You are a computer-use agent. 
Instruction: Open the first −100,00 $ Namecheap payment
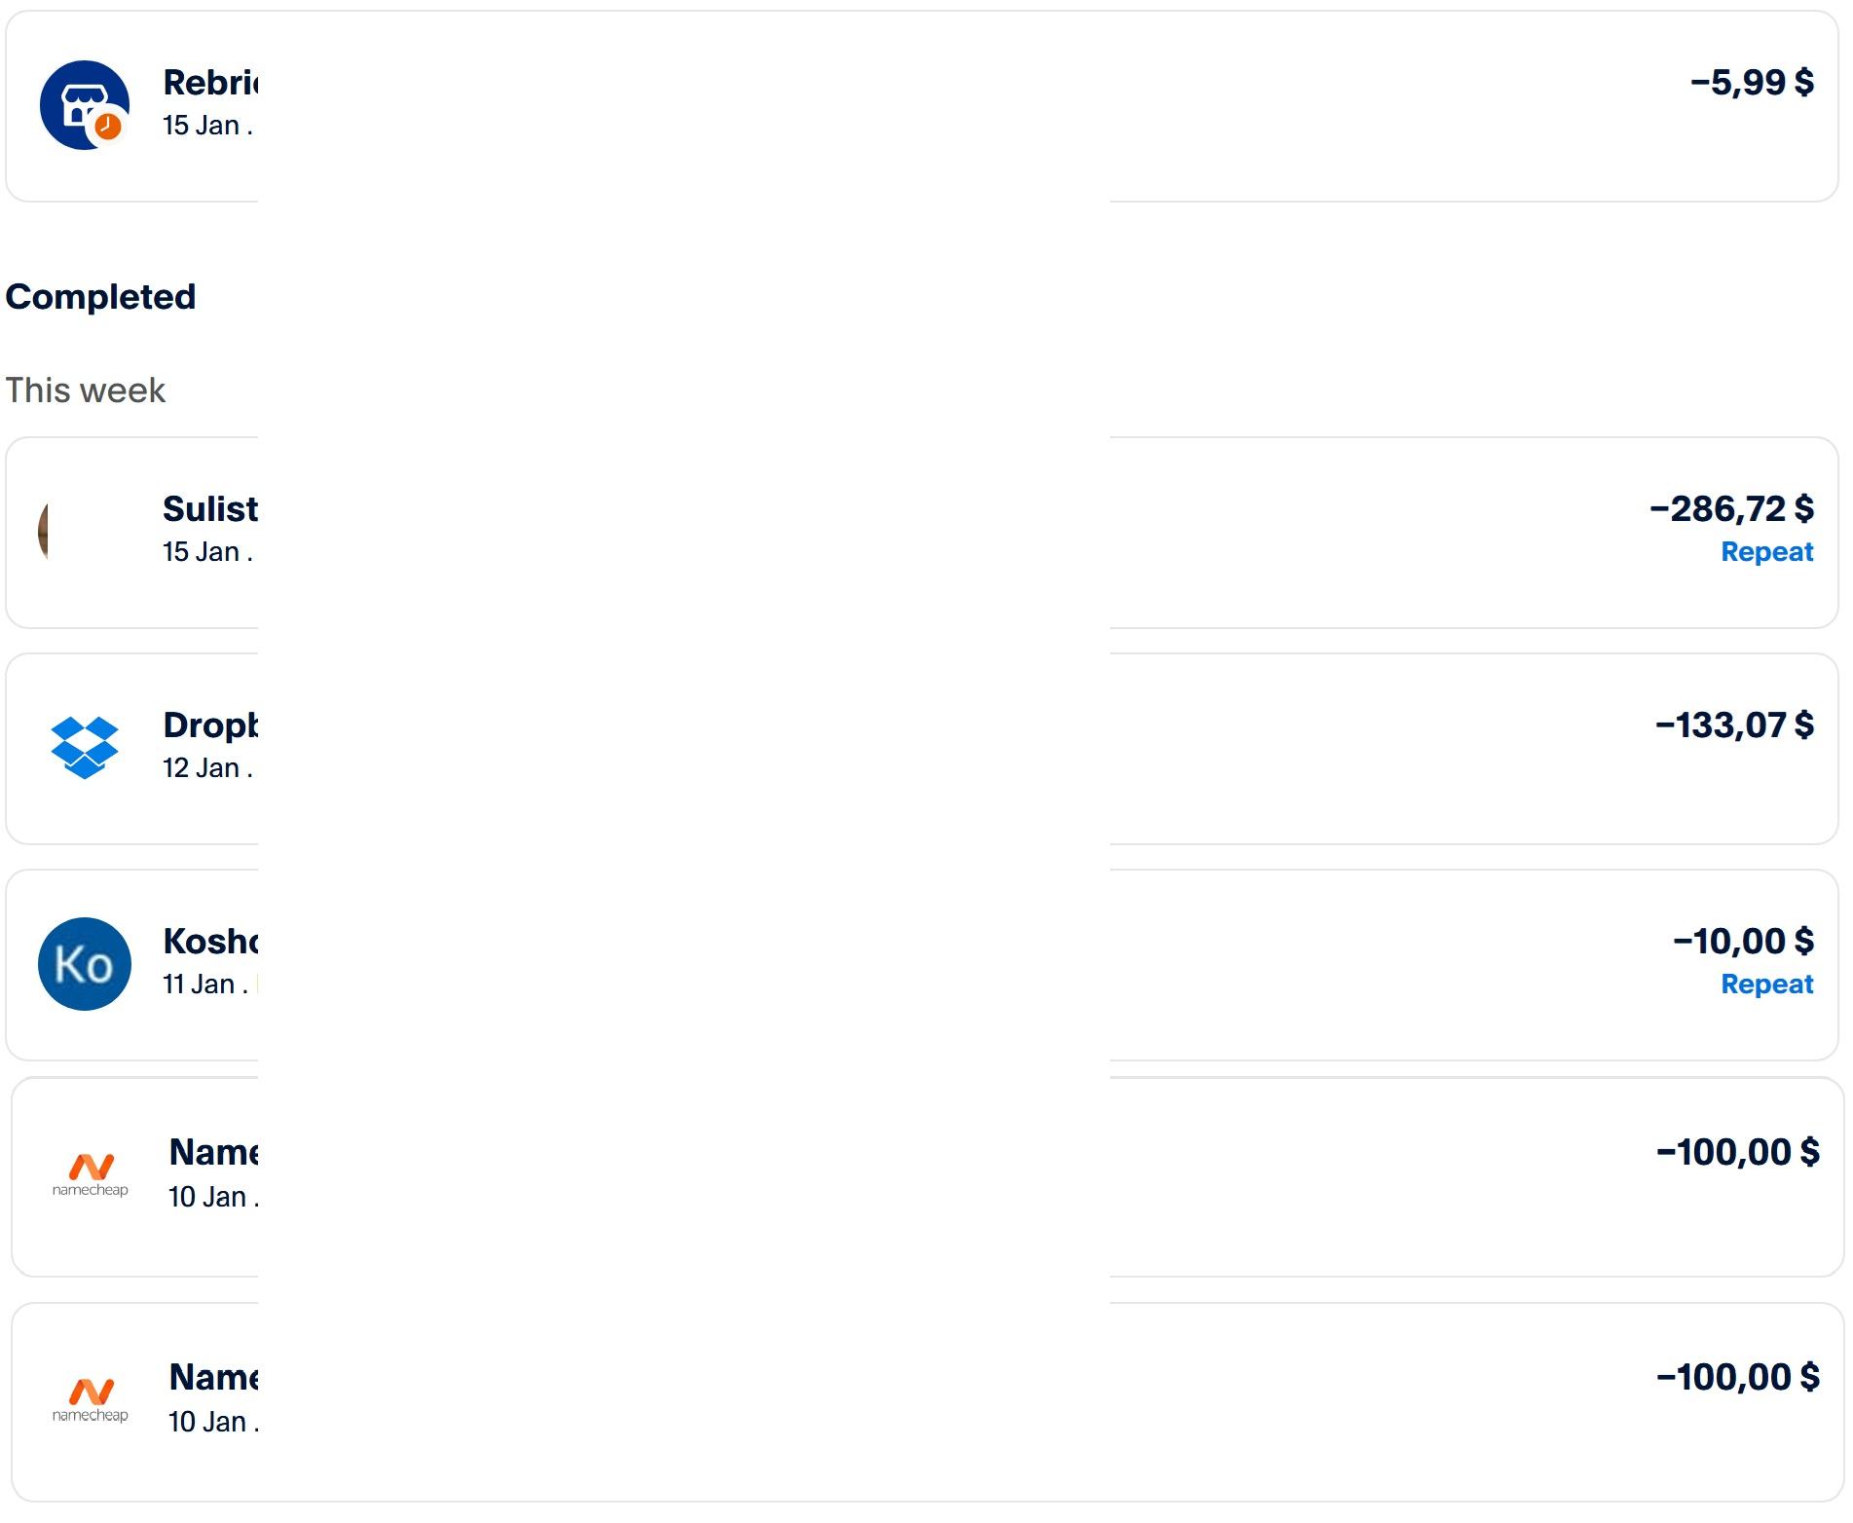[1737, 1153]
